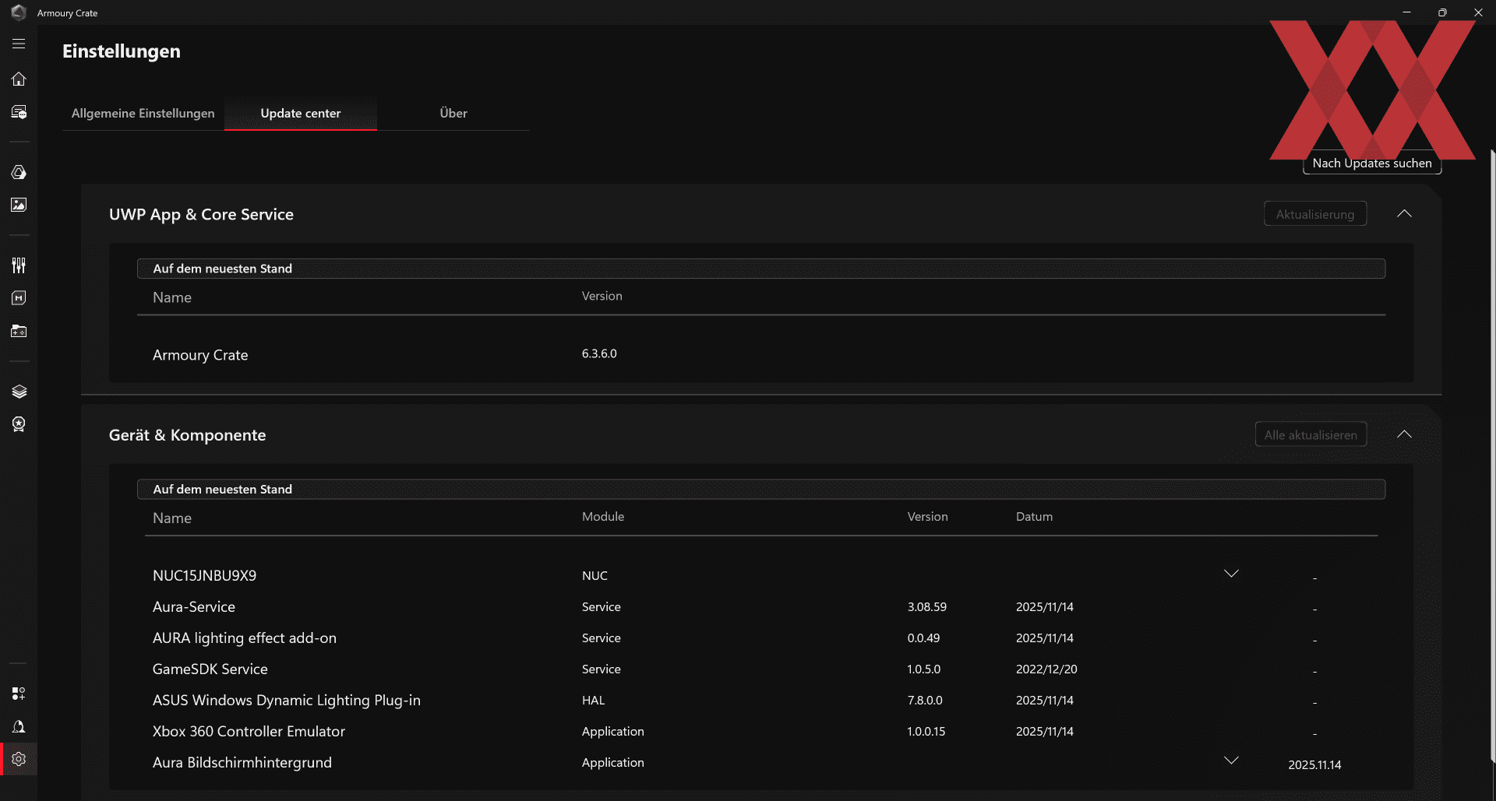
Task: Open the M-box macro icon in sidebar
Action: (x=19, y=298)
